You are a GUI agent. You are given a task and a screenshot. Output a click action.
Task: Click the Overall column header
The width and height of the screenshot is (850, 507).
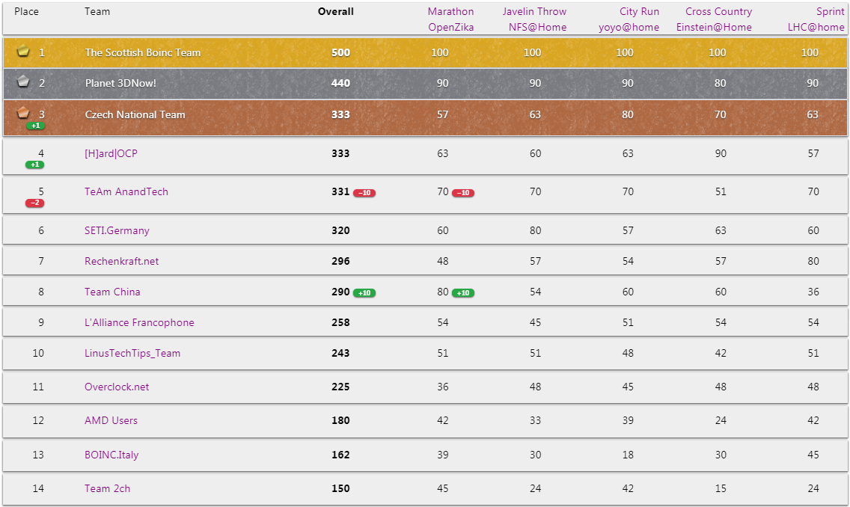tap(335, 11)
